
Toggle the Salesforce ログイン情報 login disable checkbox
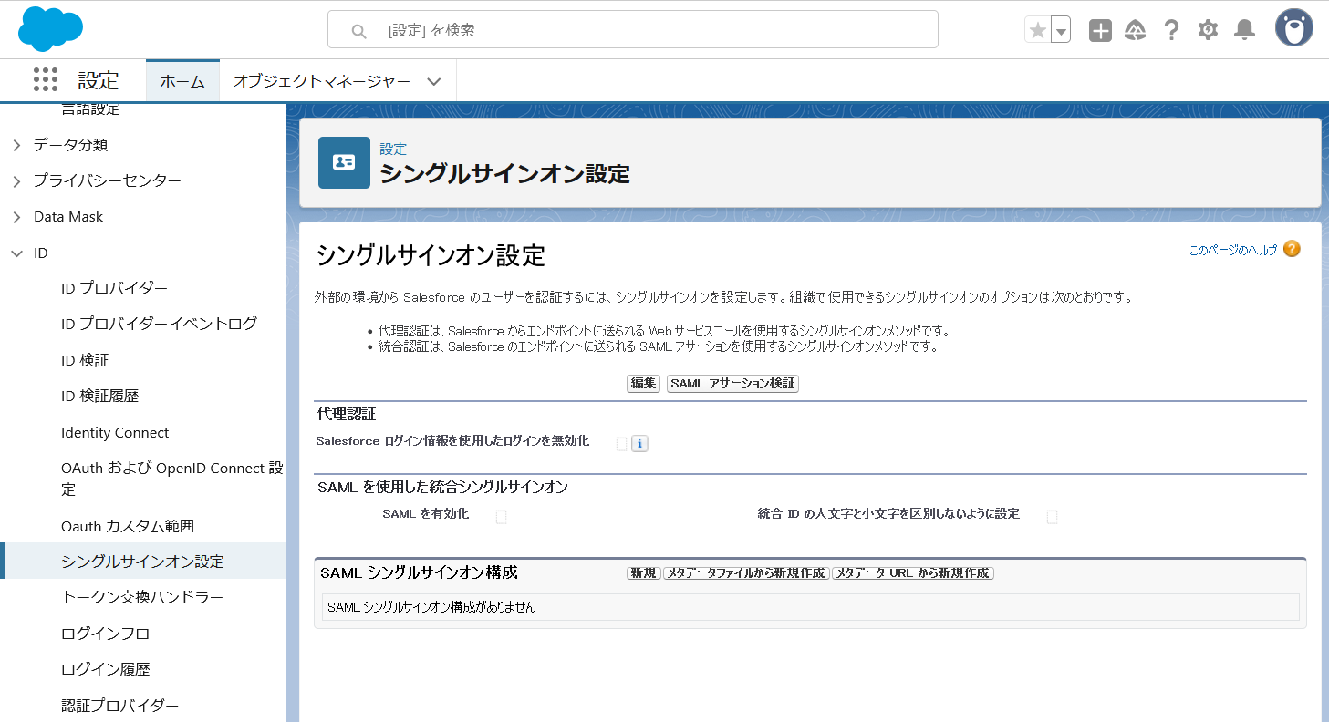point(622,444)
